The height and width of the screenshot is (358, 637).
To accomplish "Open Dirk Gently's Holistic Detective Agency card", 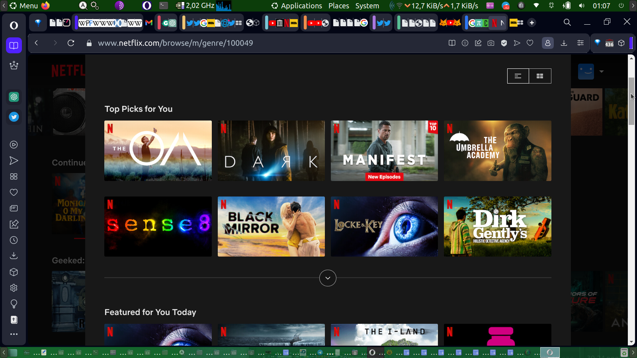I will pyautogui.click(x=498, y=226).
